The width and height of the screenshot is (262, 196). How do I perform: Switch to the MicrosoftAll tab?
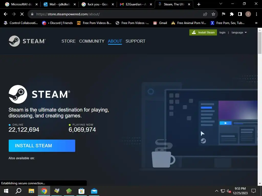coord(21,4)
